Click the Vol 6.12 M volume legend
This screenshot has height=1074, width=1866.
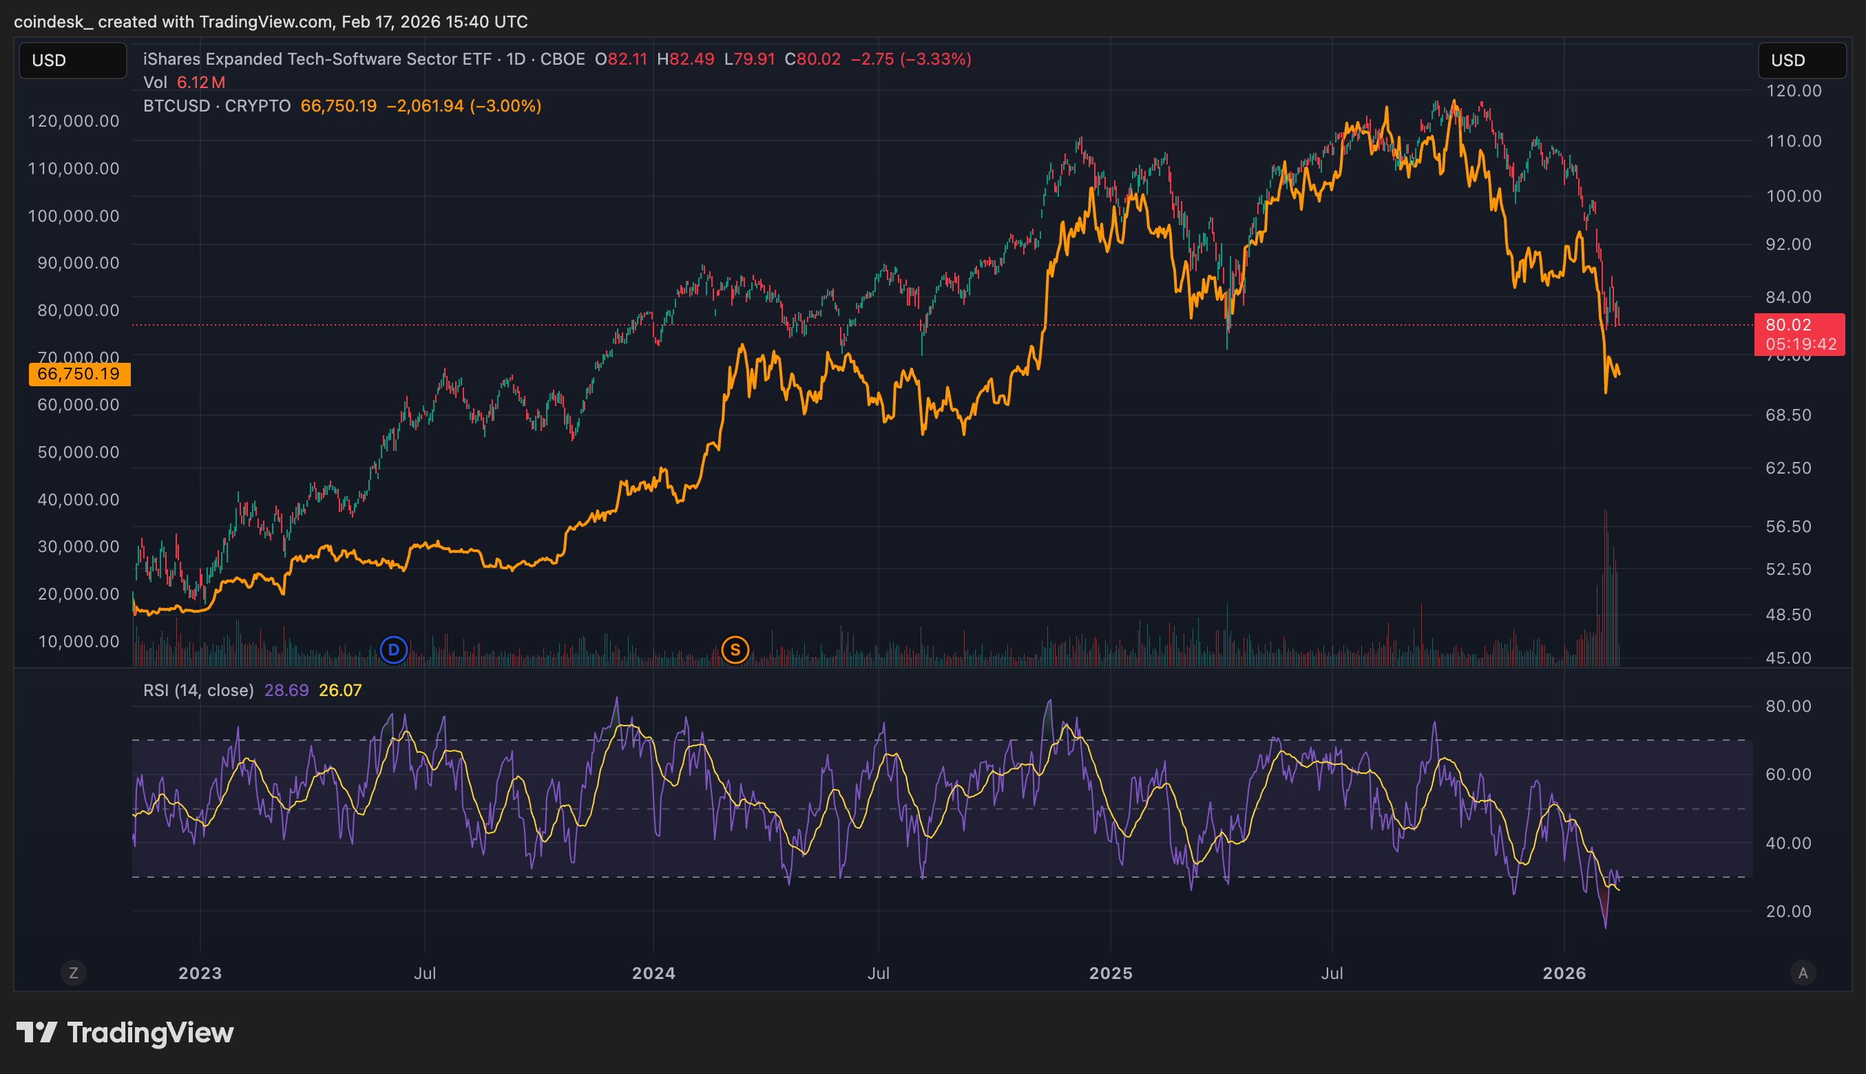[184, 83]
